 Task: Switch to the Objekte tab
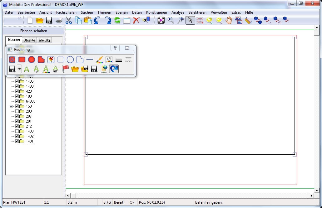29,40
